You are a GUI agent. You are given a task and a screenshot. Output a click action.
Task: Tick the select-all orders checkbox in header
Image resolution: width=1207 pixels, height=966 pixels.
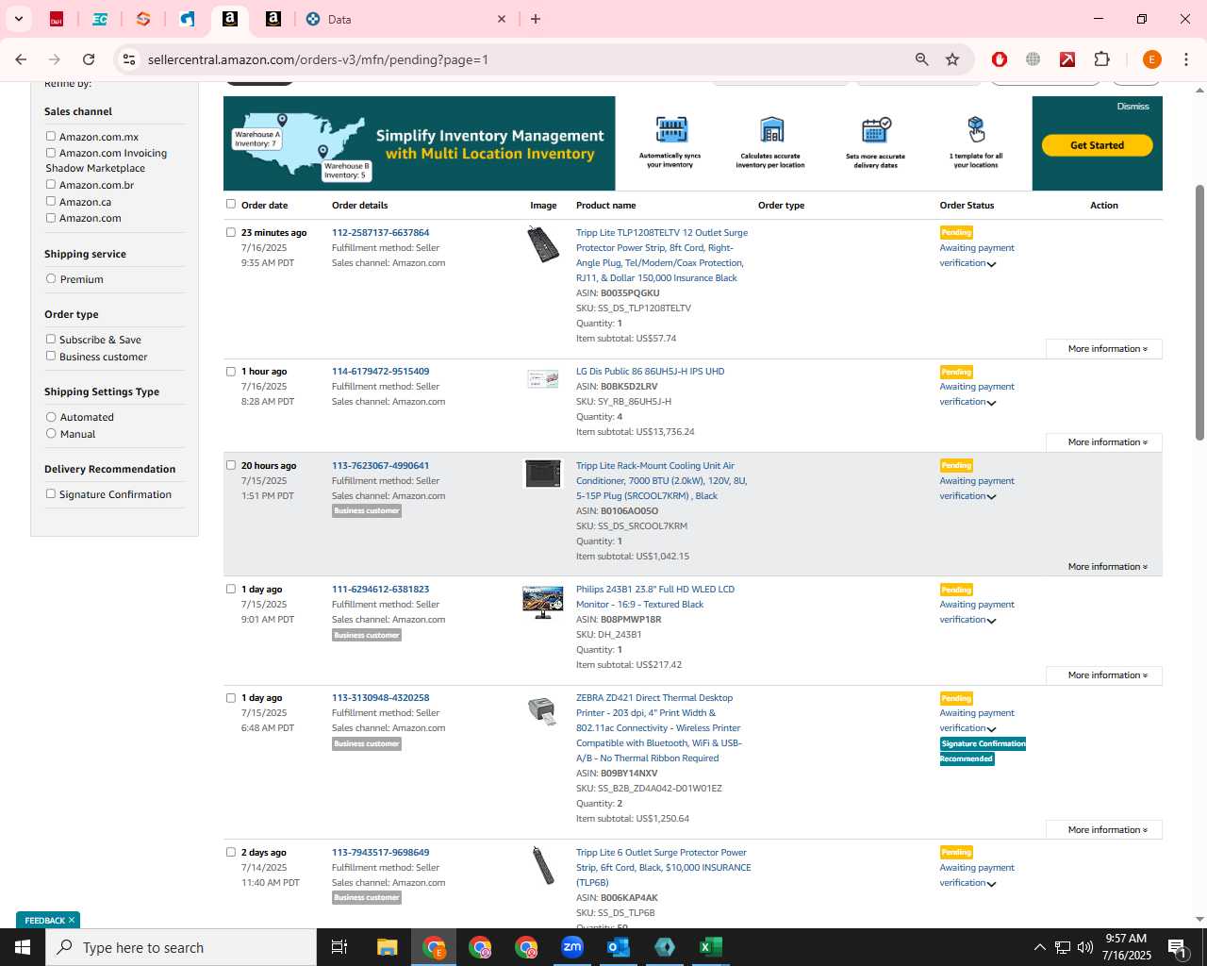tap(231, 204)
